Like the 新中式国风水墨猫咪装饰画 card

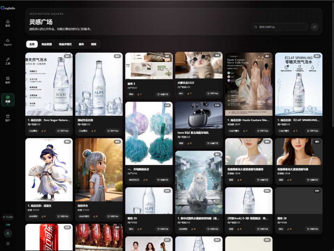point(193,229)
